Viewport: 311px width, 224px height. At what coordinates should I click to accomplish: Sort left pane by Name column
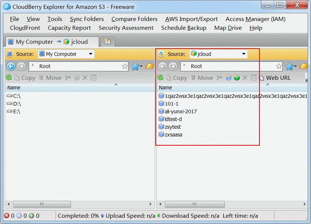(80, 88)
